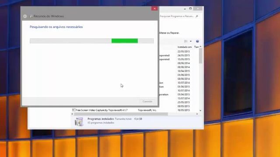Image resolution: width=280 pixels, height=157 pixels.
Task: Select the row dated 08/05/2015
Action: (x=184, y=106)
